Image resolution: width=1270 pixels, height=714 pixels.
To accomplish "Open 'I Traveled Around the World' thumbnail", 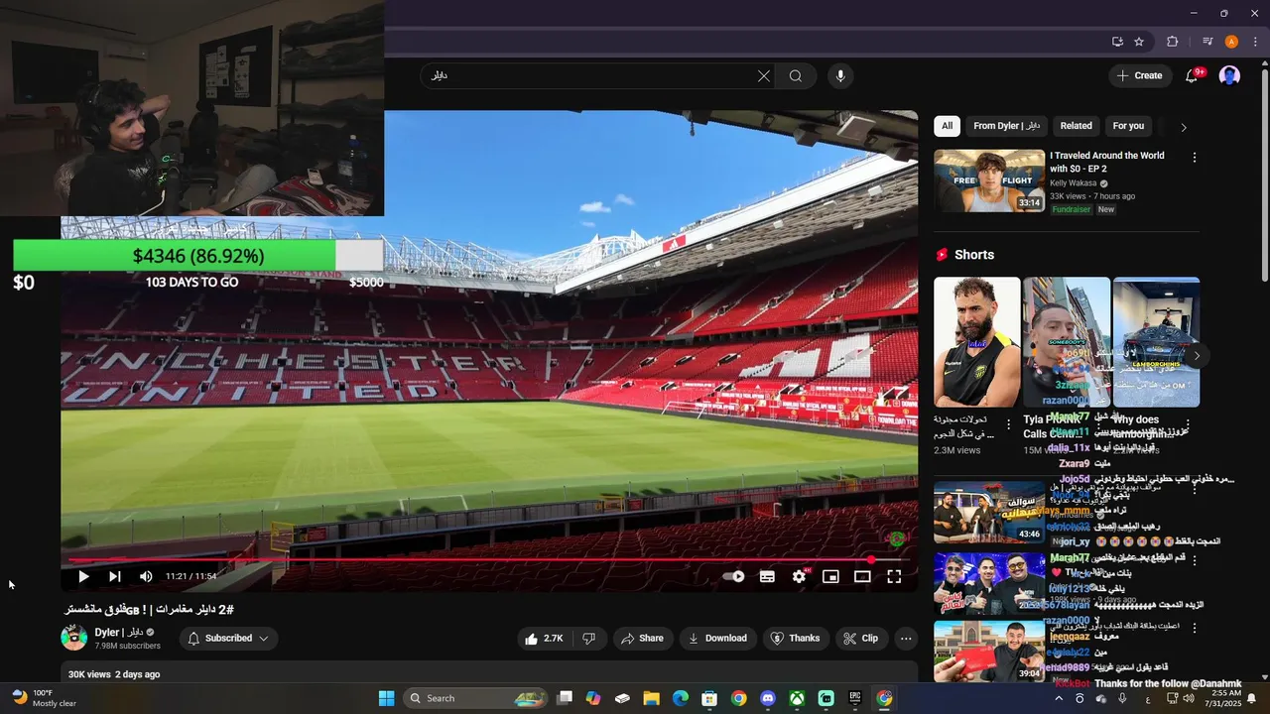I will (989, 180).
